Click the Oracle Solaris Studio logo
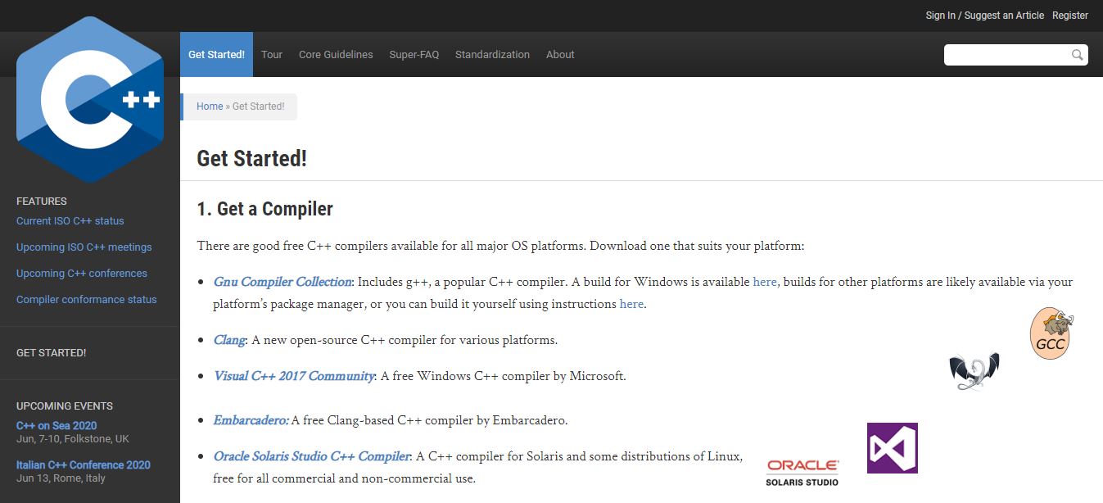The height and width of the screenshot is (503, 1103). click(x=802, y=472)
